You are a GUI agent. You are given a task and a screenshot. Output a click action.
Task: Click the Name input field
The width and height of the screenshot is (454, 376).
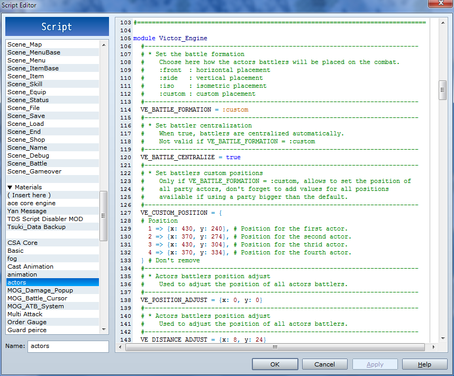(68, 346)
